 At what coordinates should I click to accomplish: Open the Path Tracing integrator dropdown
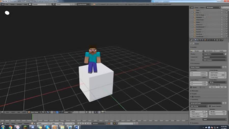click(x=199, y=106)
